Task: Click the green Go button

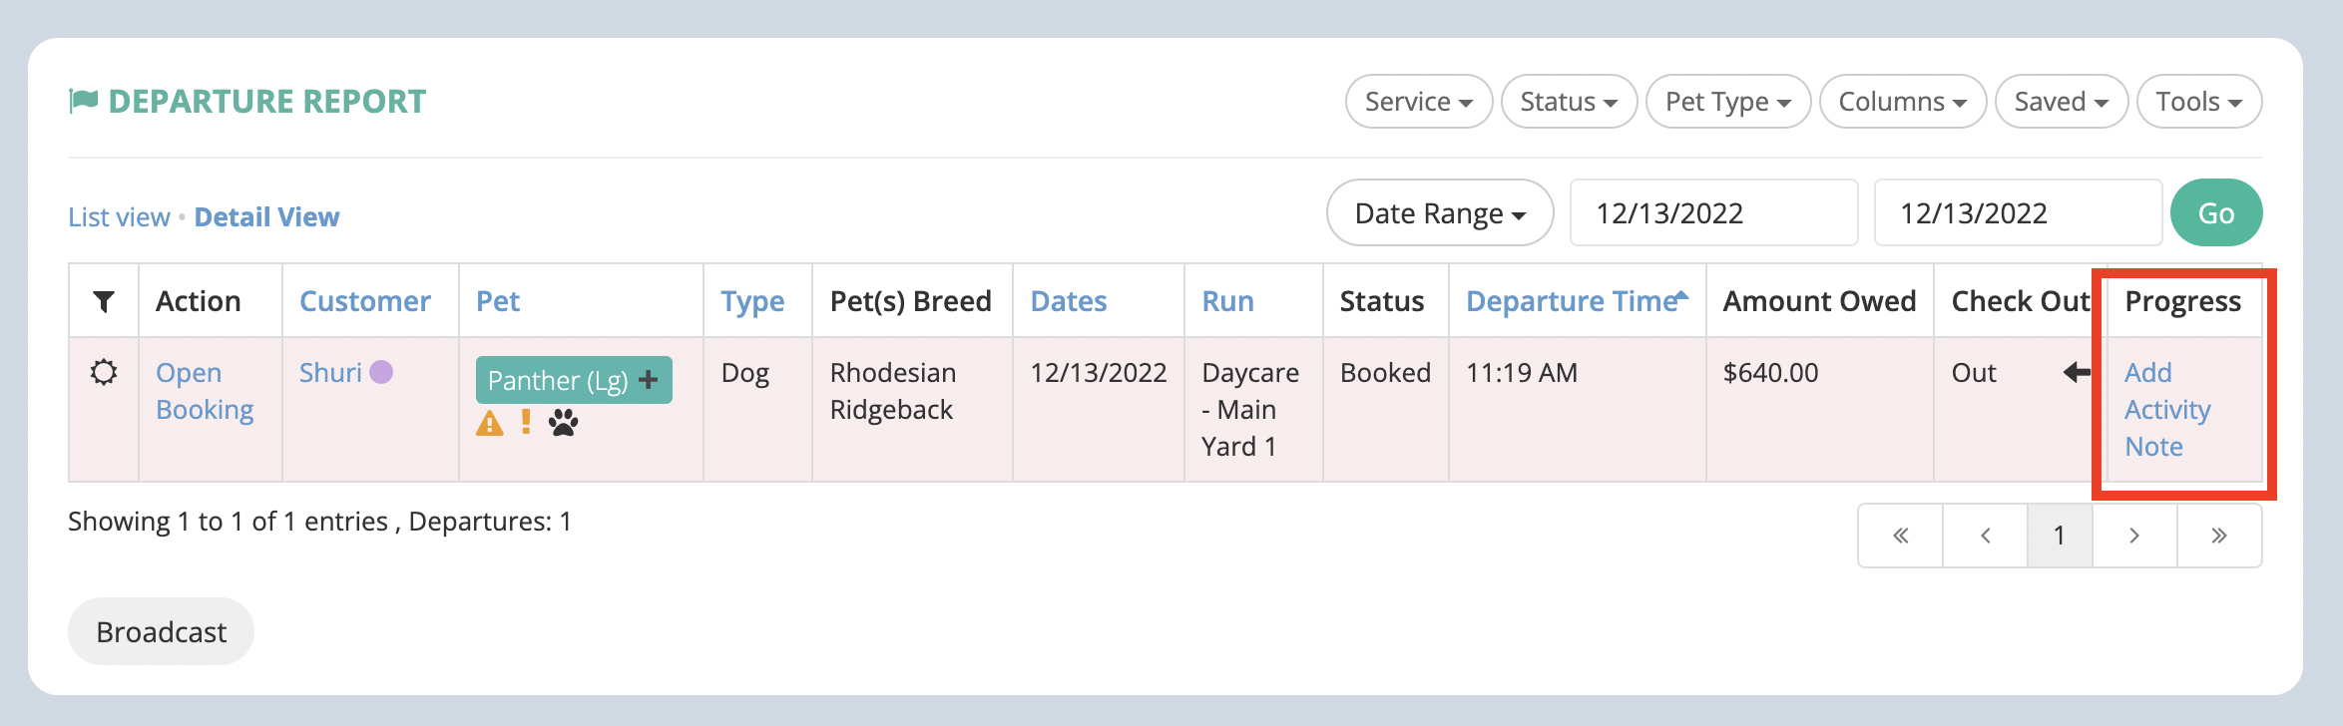Action: pyautogui.click(x=2216, y=213)
